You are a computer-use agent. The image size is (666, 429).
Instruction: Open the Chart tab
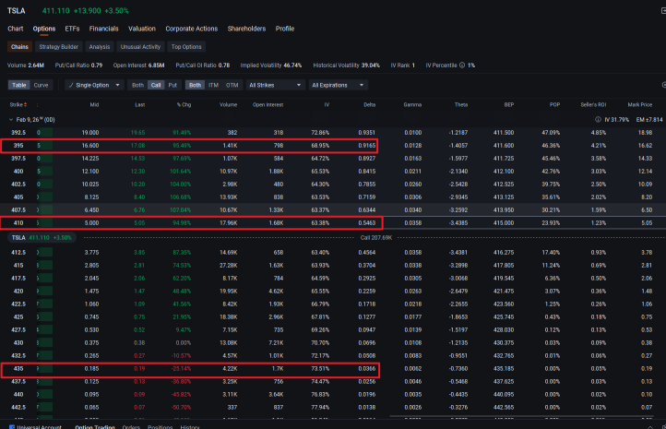16,29
